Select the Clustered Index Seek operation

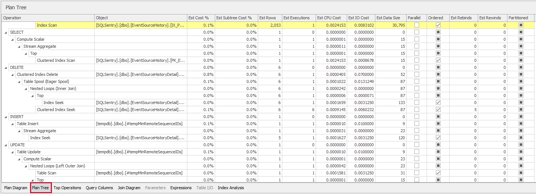[56, 110]
